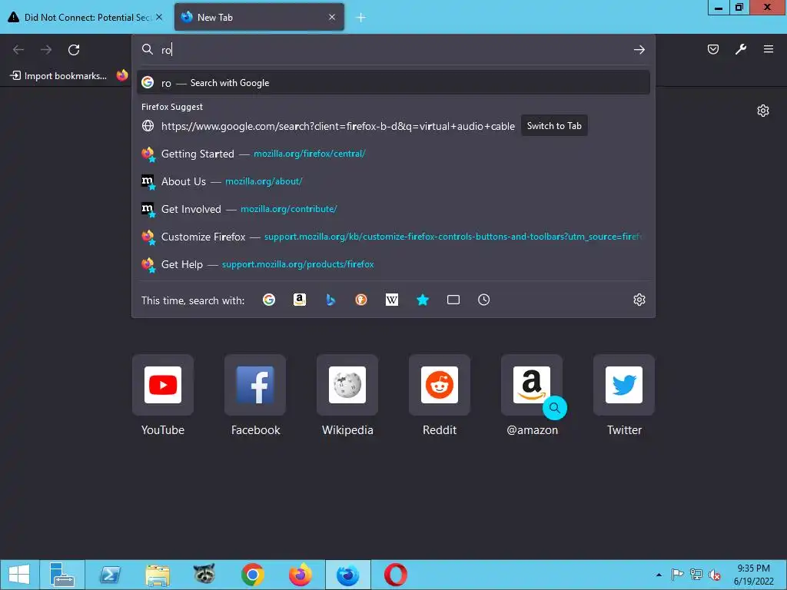Image resolution: width=787 pixels, height=590 pixels.
Task: Search in history clock icon
Action: click(484, 300)
